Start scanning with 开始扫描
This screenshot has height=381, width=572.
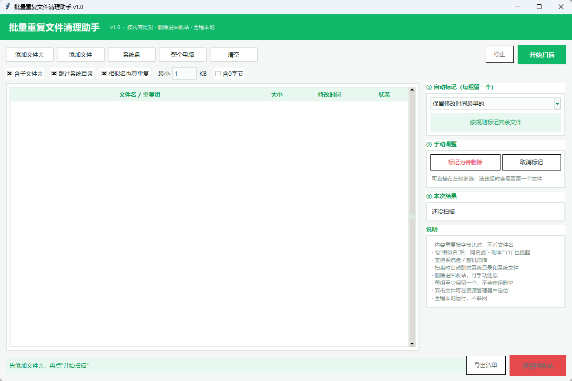coord(542,54)
